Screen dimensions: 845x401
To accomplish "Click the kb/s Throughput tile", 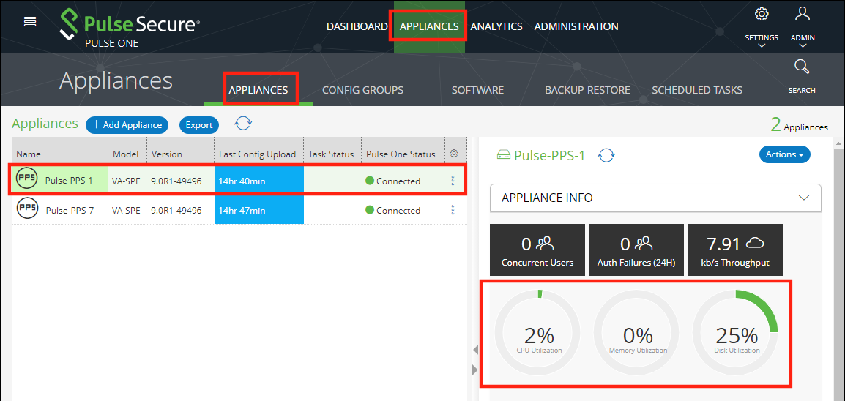I will tap(735, 250).
